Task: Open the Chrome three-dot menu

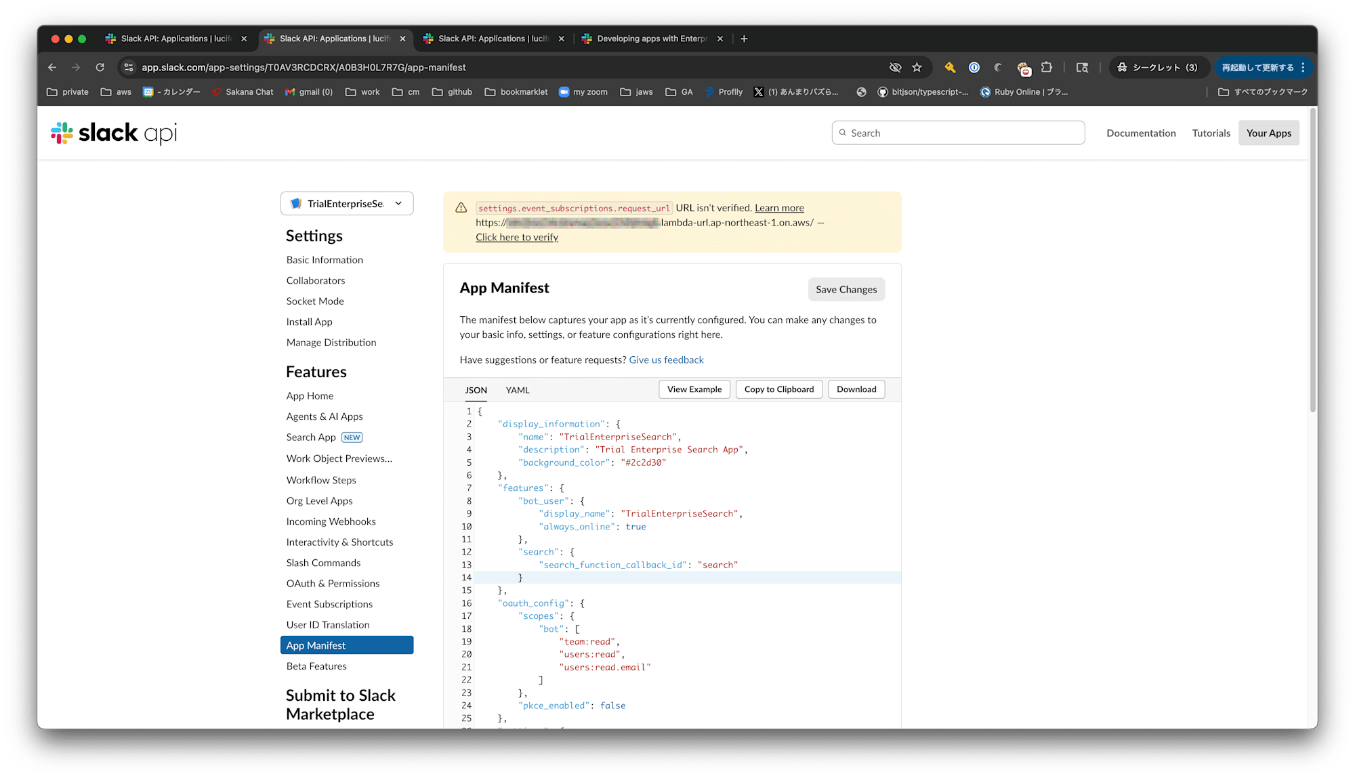Action: (x=1303, y=67)
